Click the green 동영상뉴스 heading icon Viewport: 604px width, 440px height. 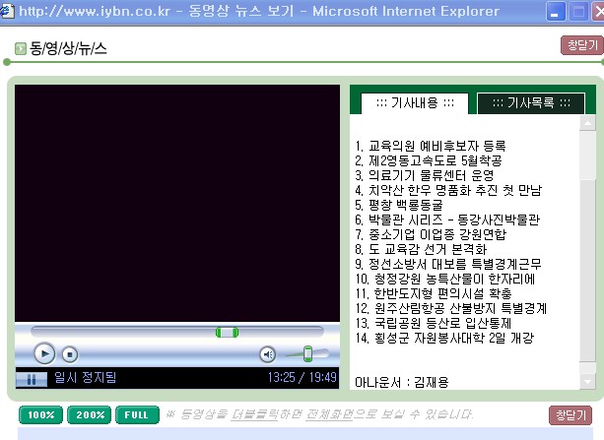point(21,48)
